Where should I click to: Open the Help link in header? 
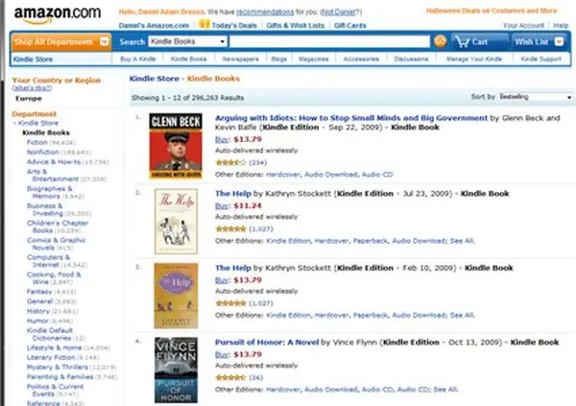[x=561, y=25]
